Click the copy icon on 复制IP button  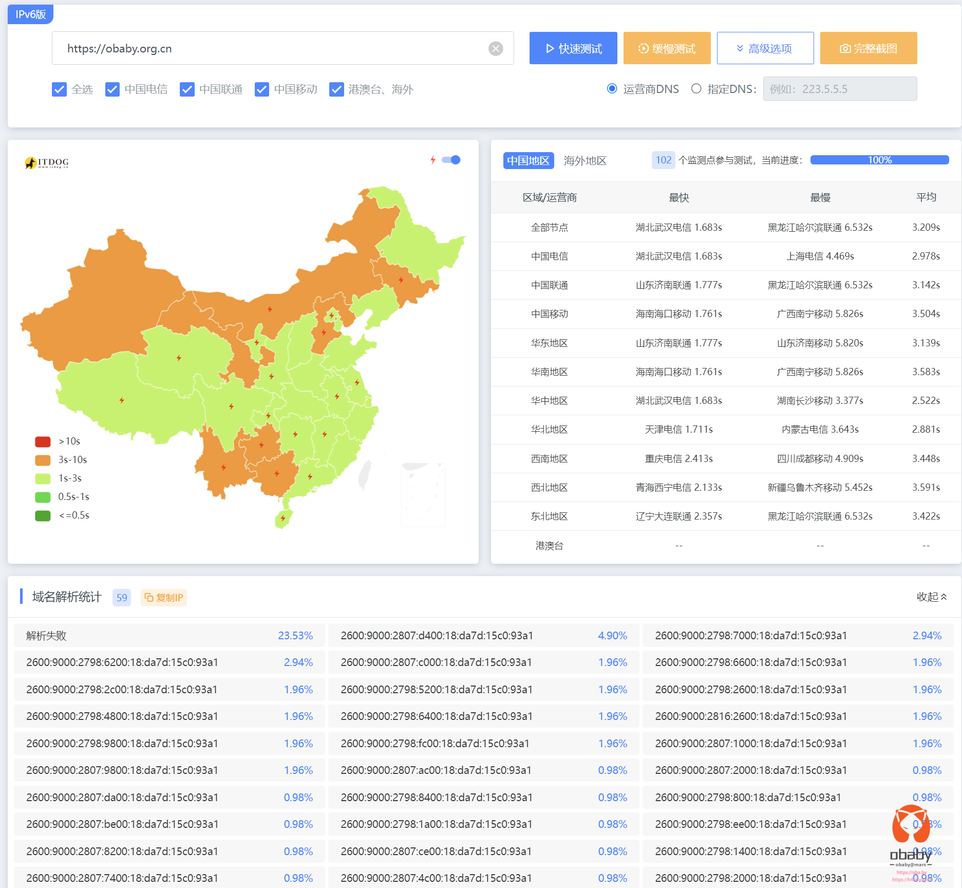149,597
